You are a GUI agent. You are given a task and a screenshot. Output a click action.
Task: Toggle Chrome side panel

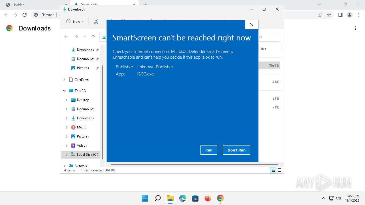340,15
